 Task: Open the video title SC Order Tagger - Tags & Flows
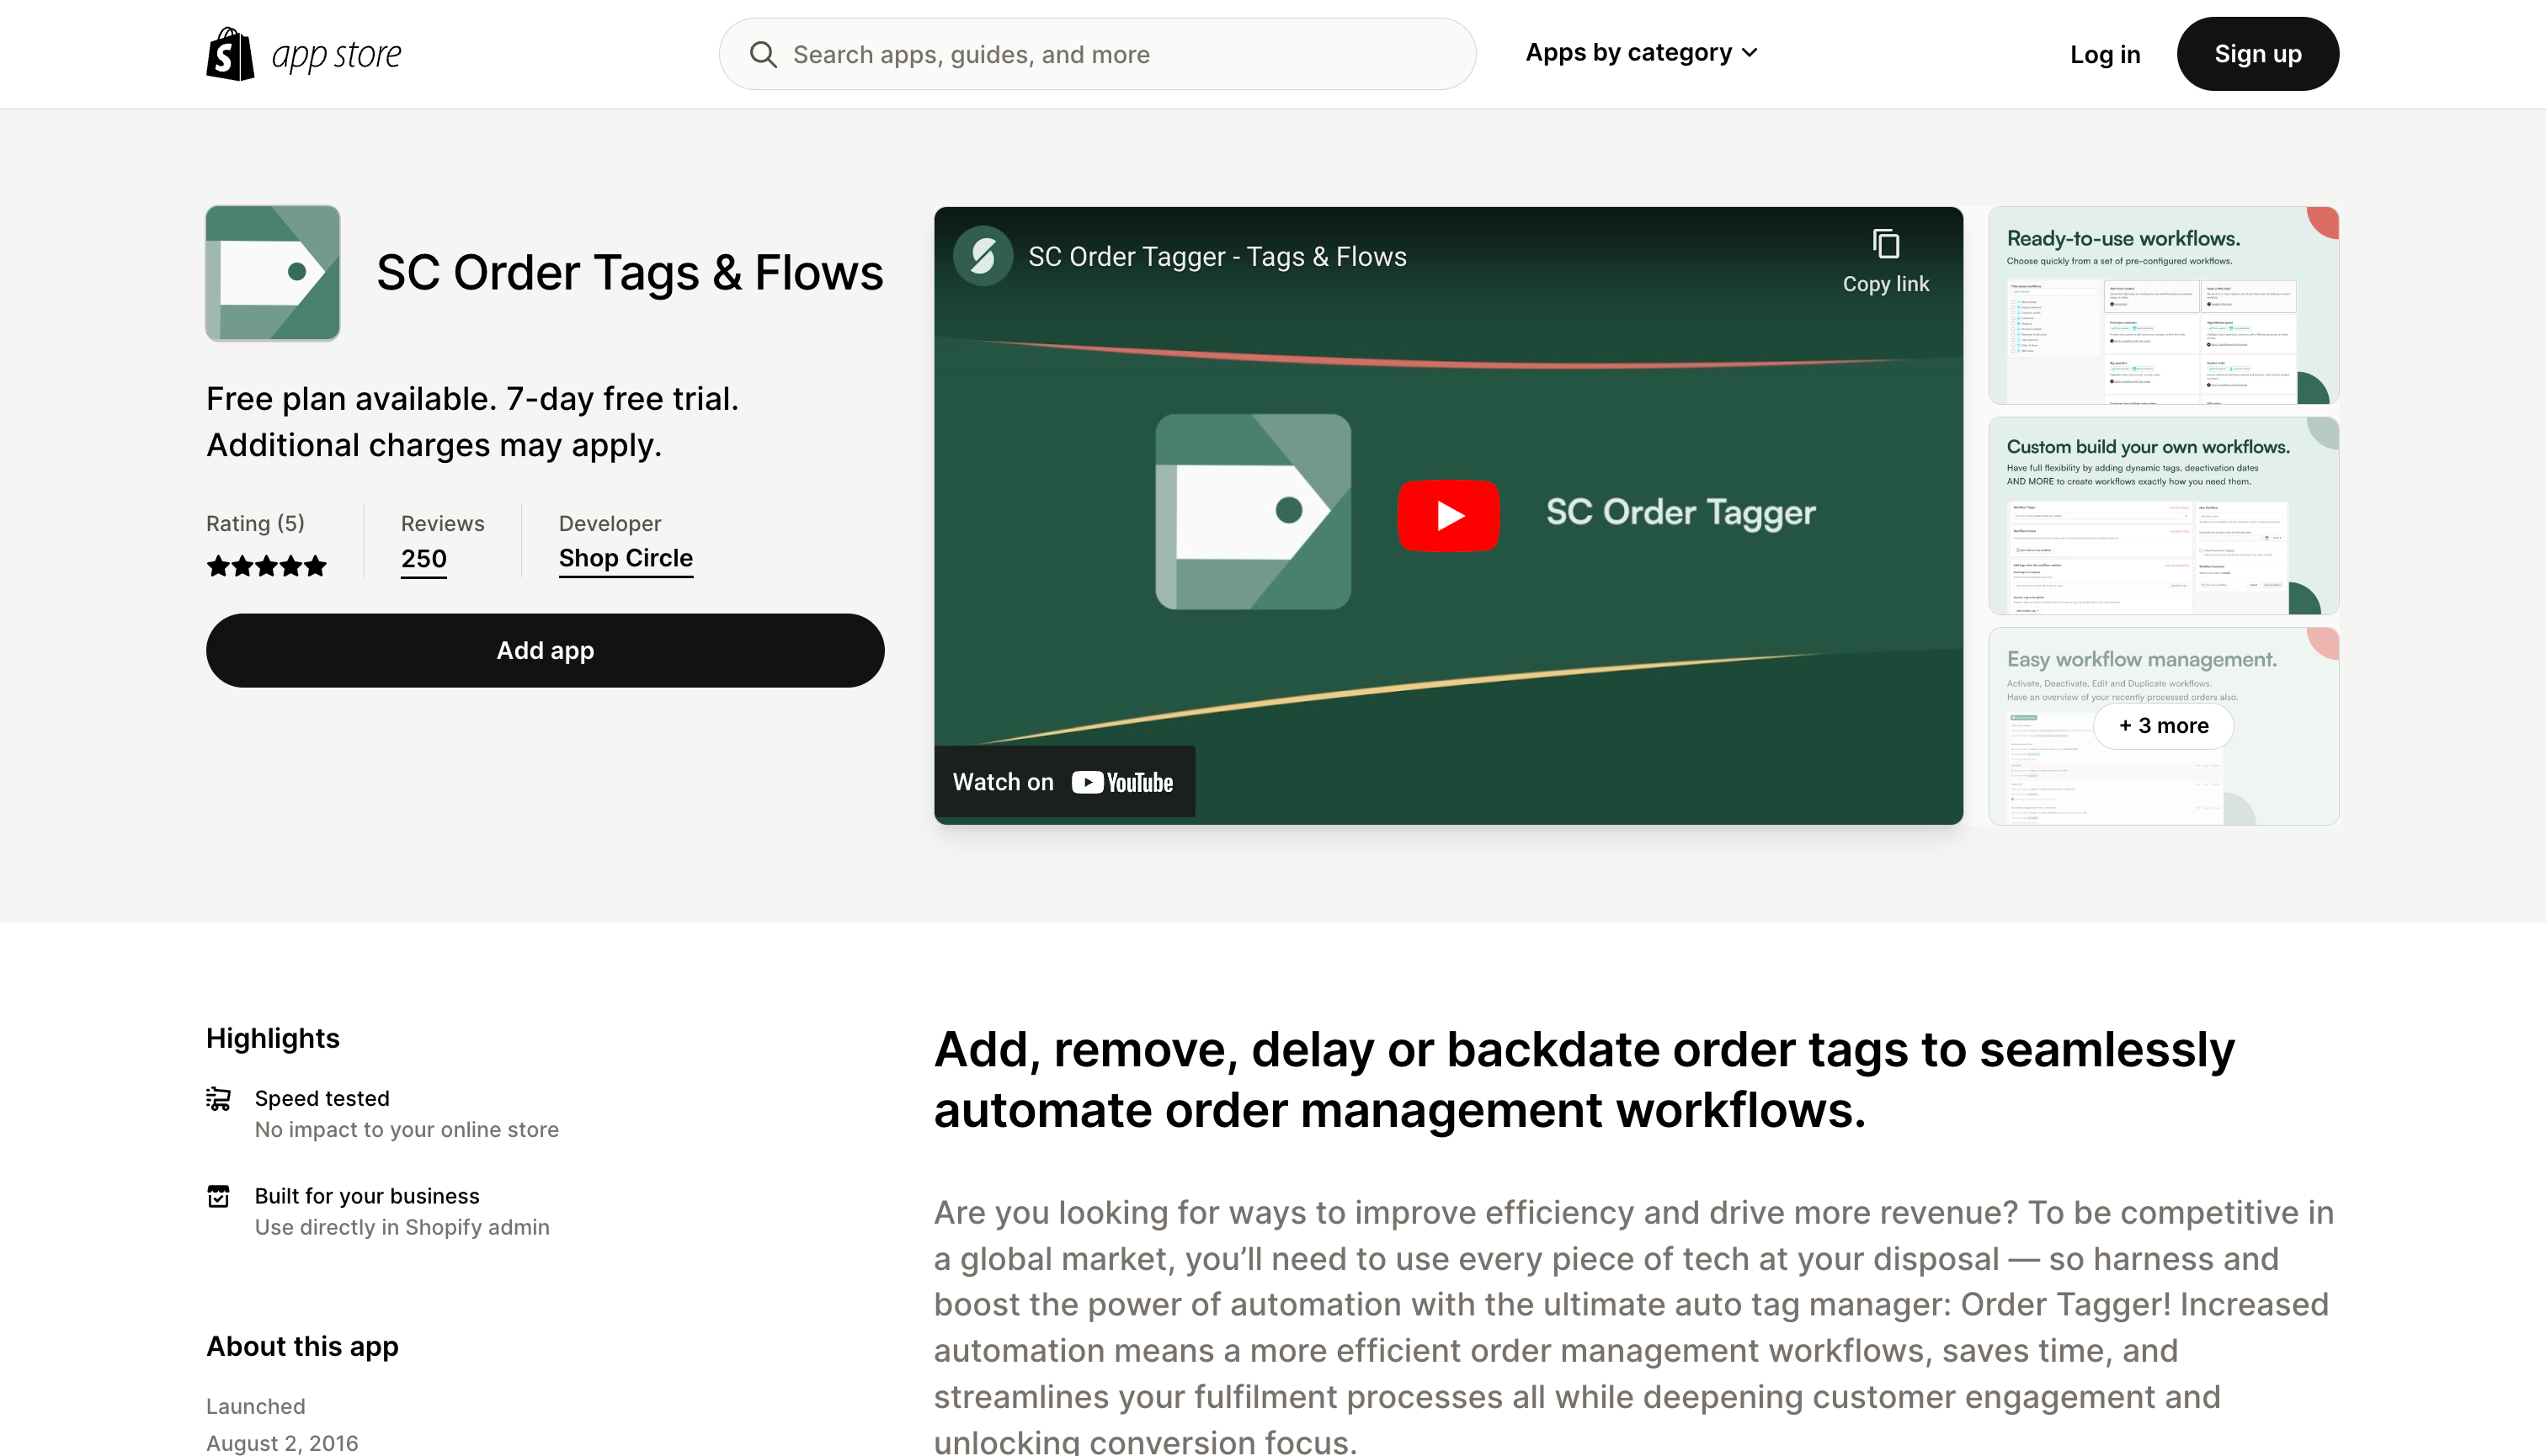coord(1217,257)
